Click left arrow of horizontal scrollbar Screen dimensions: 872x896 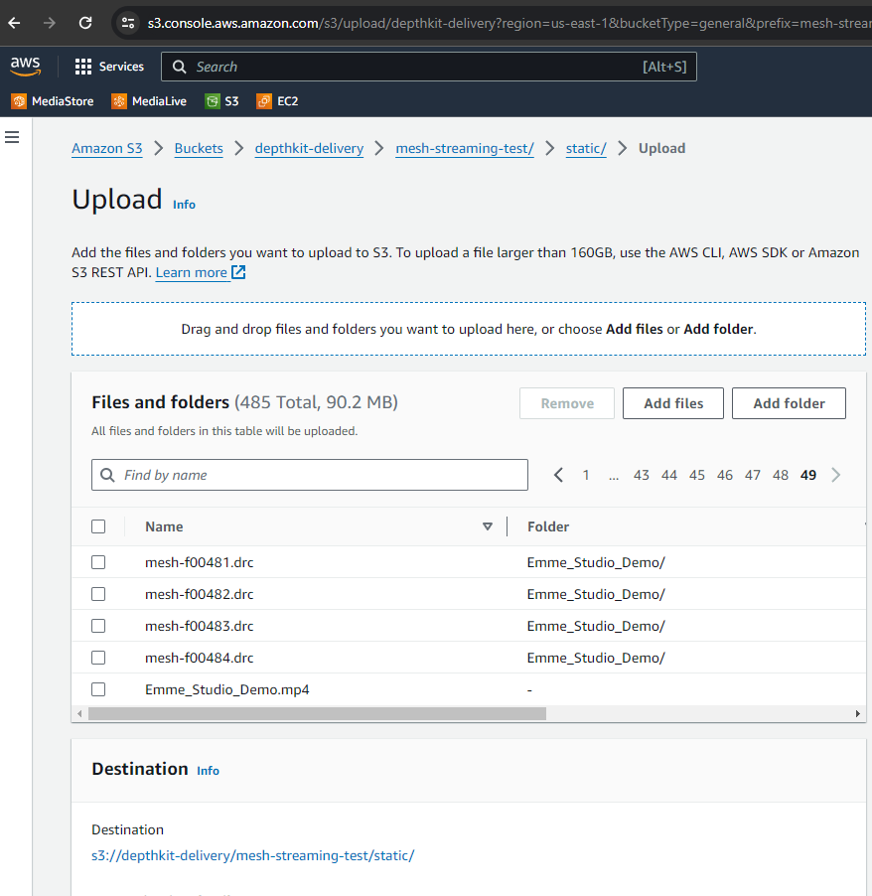(79, 713)
